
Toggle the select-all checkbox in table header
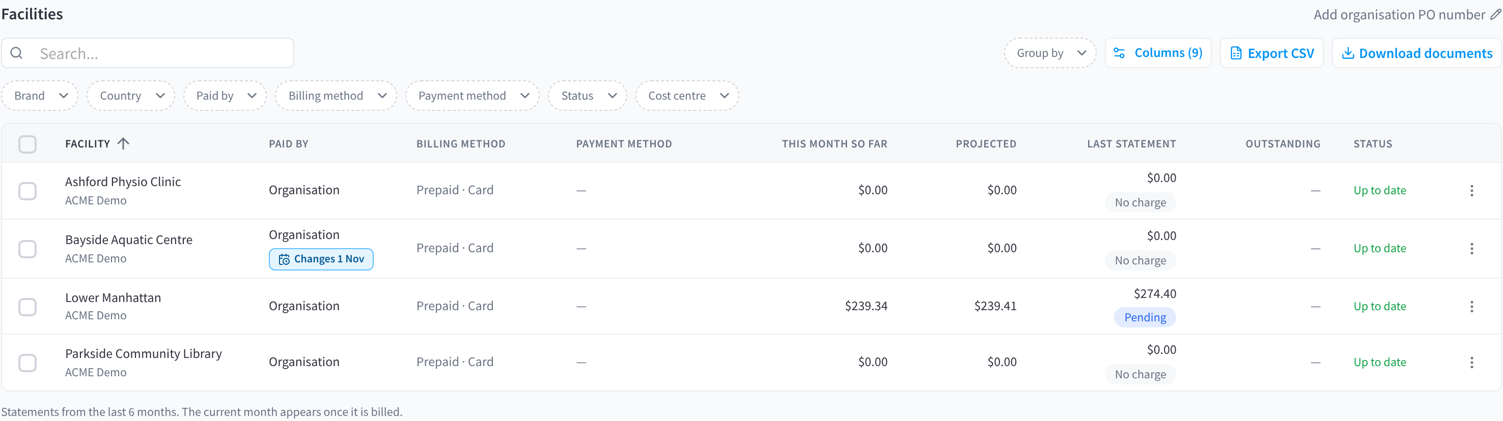click(27, 144)
